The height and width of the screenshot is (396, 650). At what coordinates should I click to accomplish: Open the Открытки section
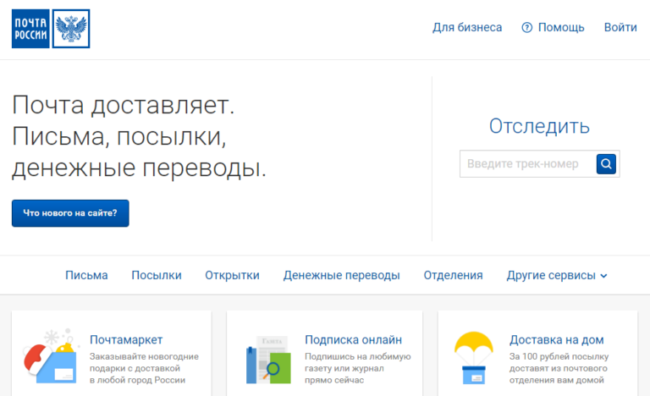tap(232, 275)
